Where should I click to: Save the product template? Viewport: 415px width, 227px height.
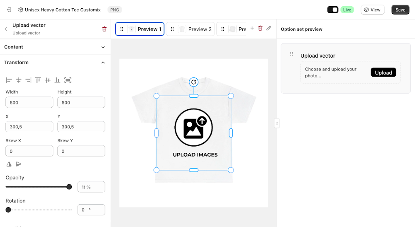coord(400,10)
